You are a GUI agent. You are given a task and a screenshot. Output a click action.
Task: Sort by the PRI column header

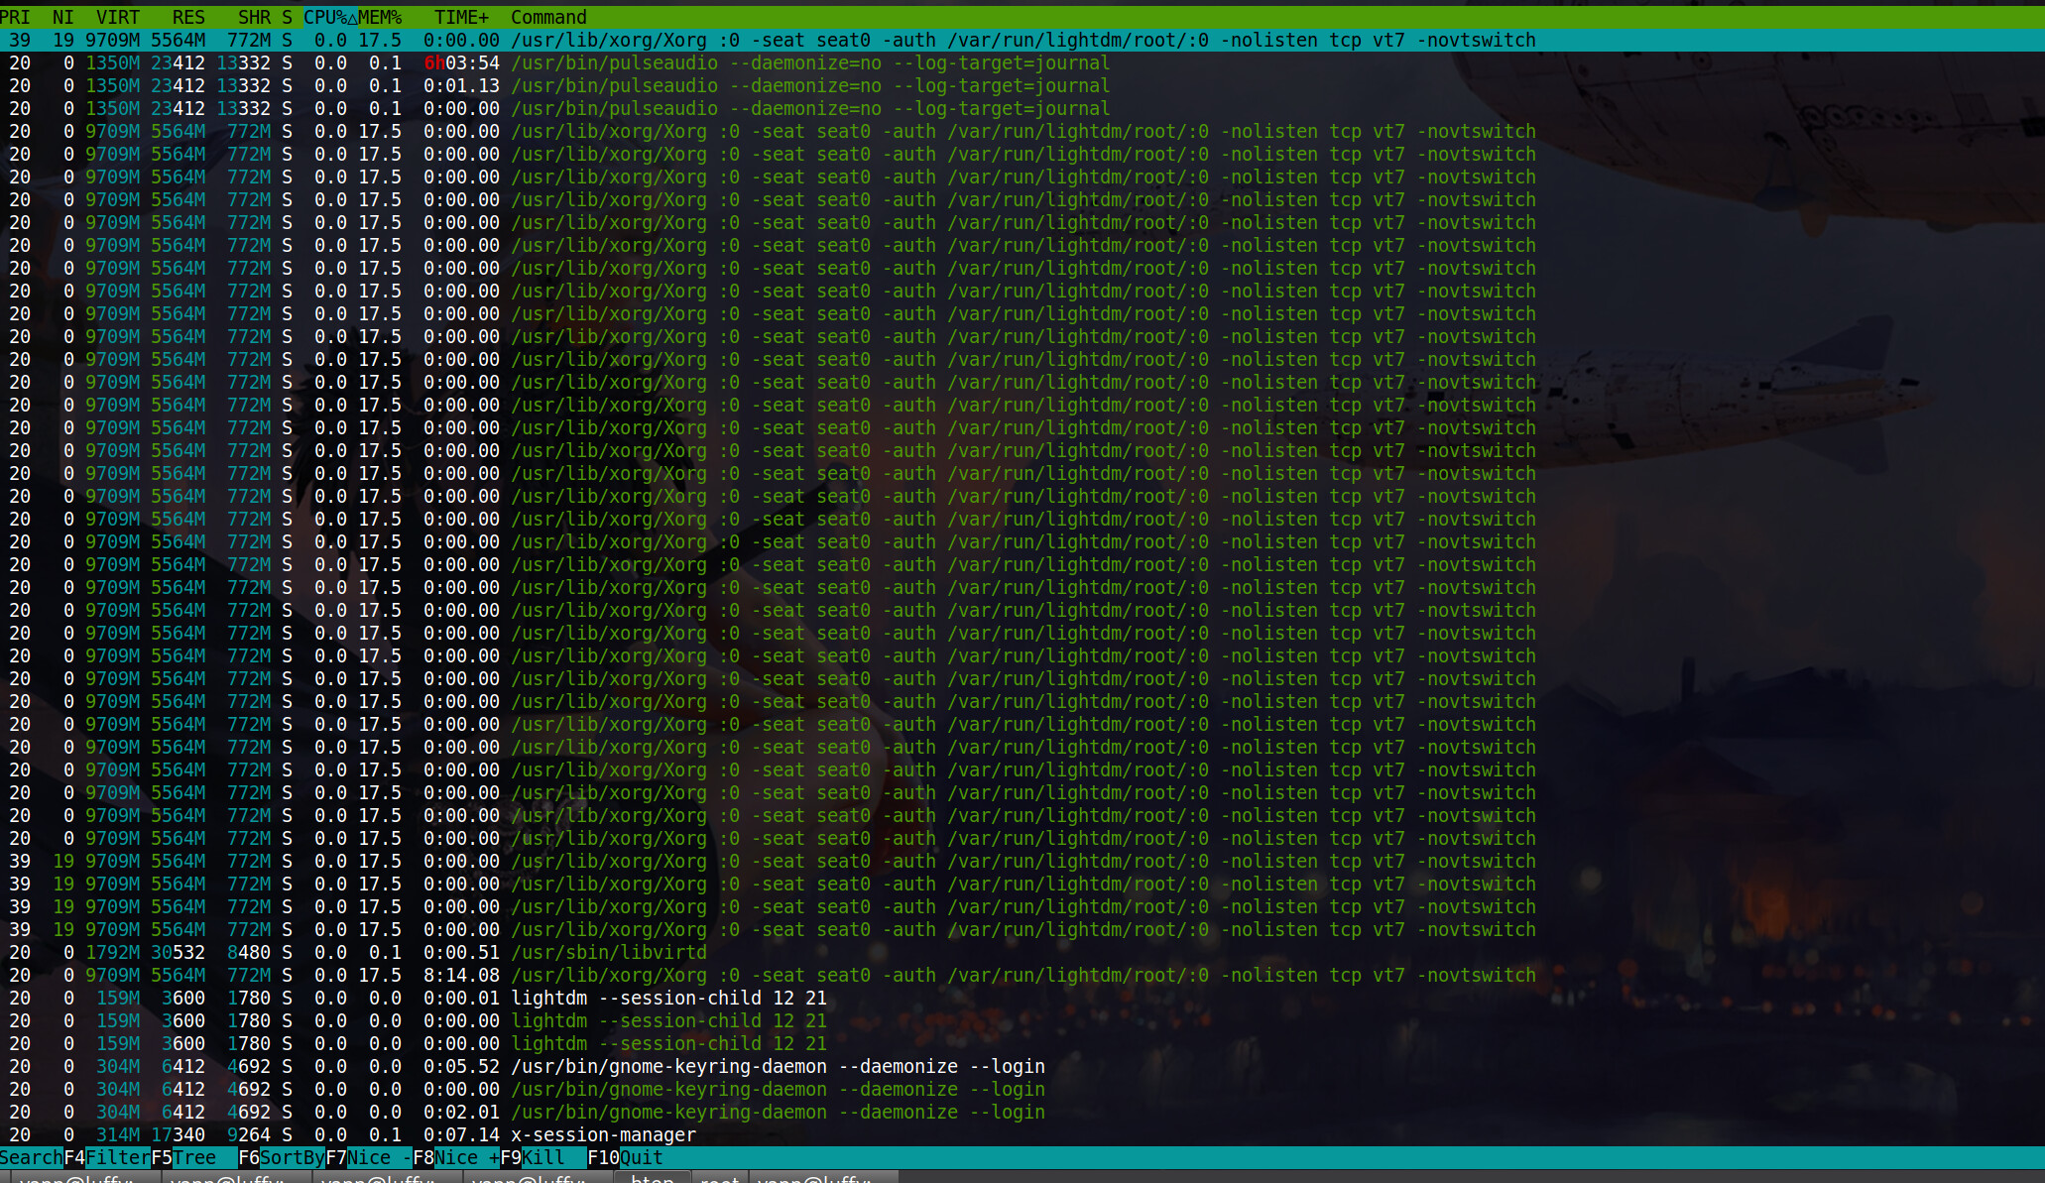pyautogui.click(x=15, y=17)
